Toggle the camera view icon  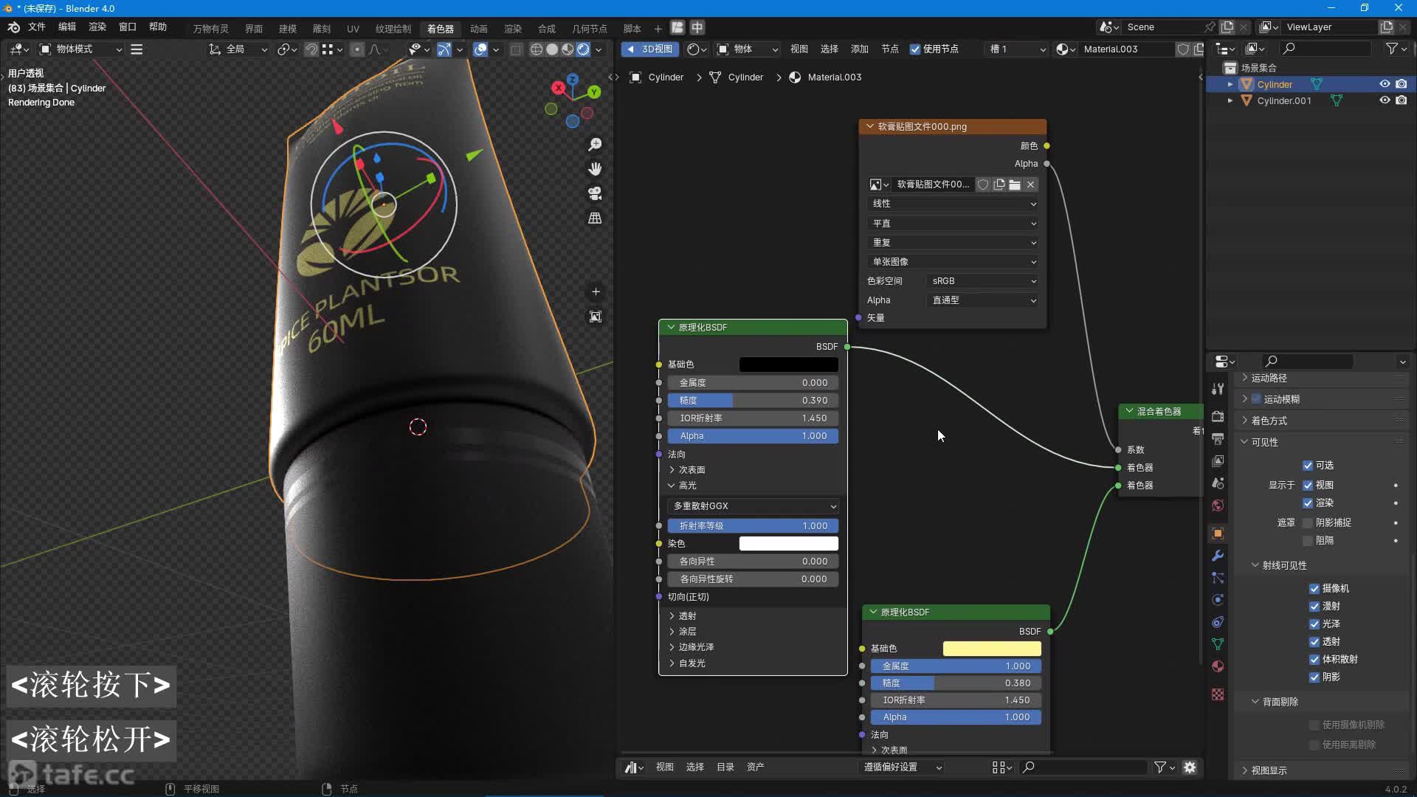595,193
